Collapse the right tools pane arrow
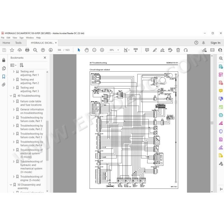Screen dimensions: 224x224 [x=221, y=189]
